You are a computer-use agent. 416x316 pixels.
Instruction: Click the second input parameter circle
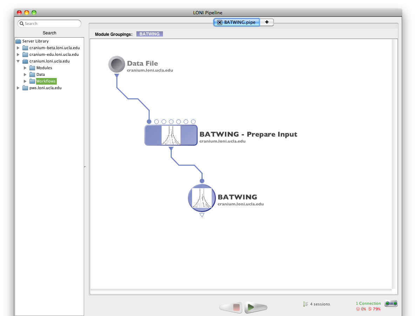[x=156, y=121]
